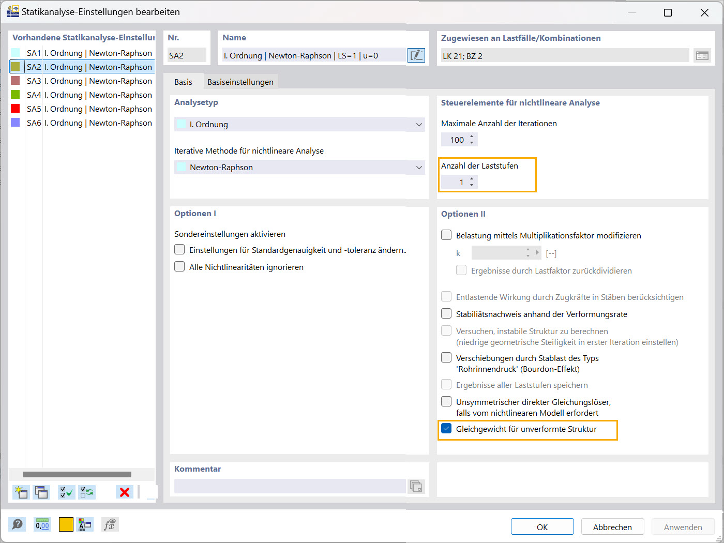The height and width of the screenshot is (543, 724).
Task: Click the rename pencil icon beside Name
Action: 416,55
